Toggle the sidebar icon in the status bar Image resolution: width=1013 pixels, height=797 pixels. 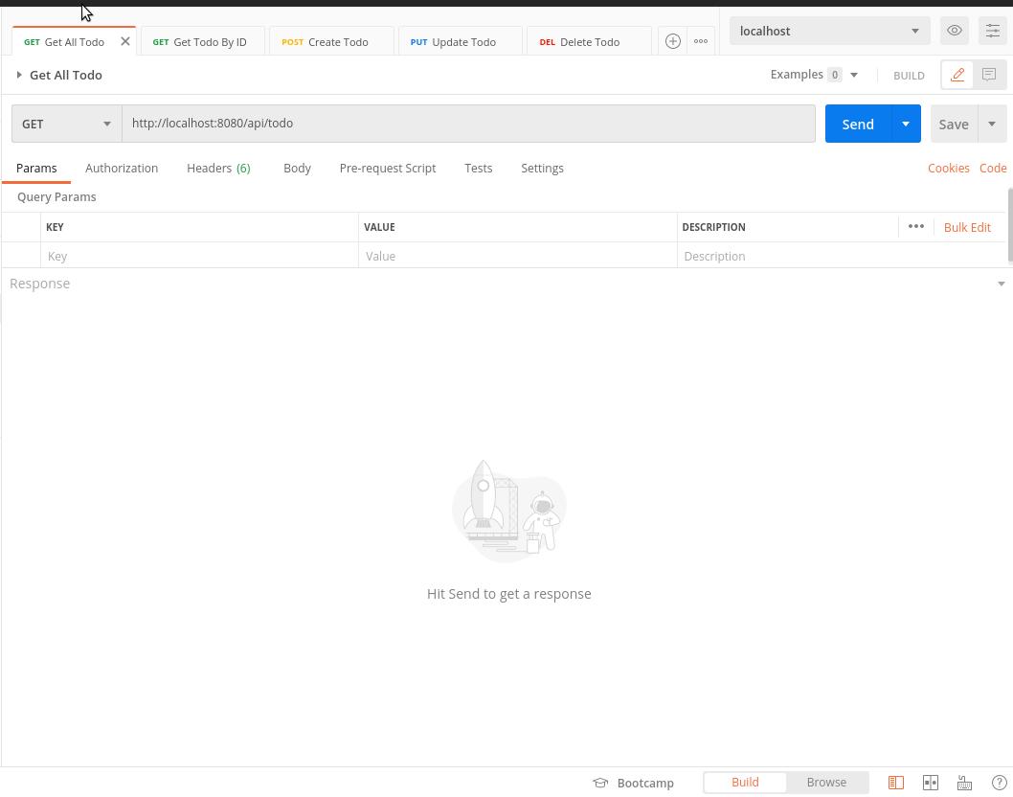(x=895, y=783)
